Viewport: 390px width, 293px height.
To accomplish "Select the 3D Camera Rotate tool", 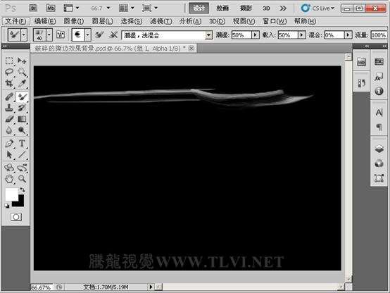I will (22, 168).
